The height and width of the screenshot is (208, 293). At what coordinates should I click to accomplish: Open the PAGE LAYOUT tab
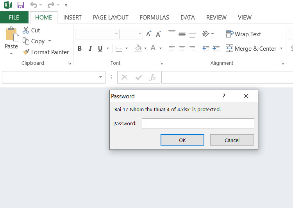pyautogui.click(x=111, y=17)
